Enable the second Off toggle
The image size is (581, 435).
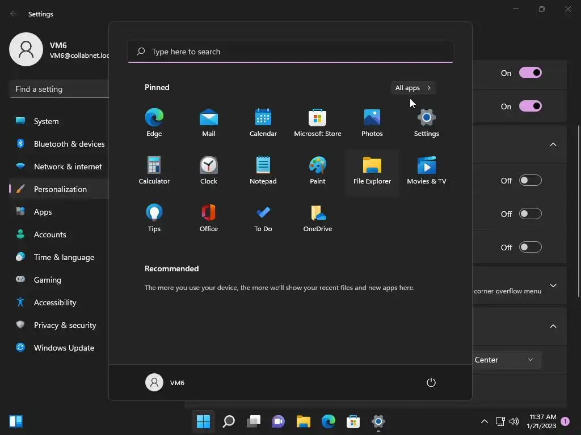click(x=531, y=214)
